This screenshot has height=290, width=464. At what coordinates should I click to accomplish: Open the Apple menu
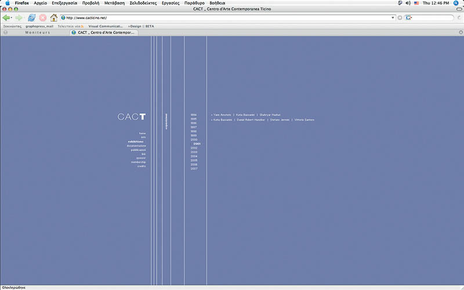pos(8,3)
